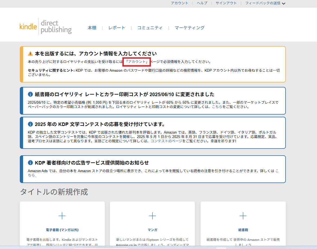Click the セキュリティに関するヒント: label
317x249 pixels.
51,70
